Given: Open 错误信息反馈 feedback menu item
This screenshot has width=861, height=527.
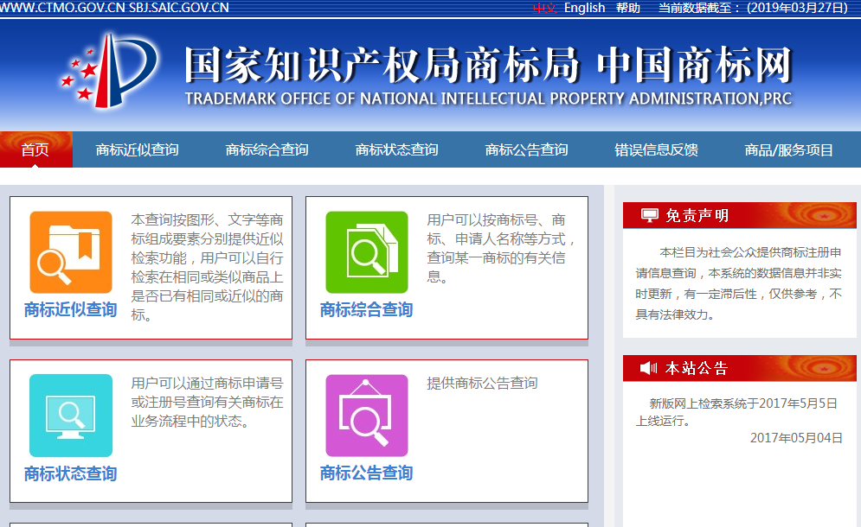Looking at the screenshot, I should pos(656,149).
